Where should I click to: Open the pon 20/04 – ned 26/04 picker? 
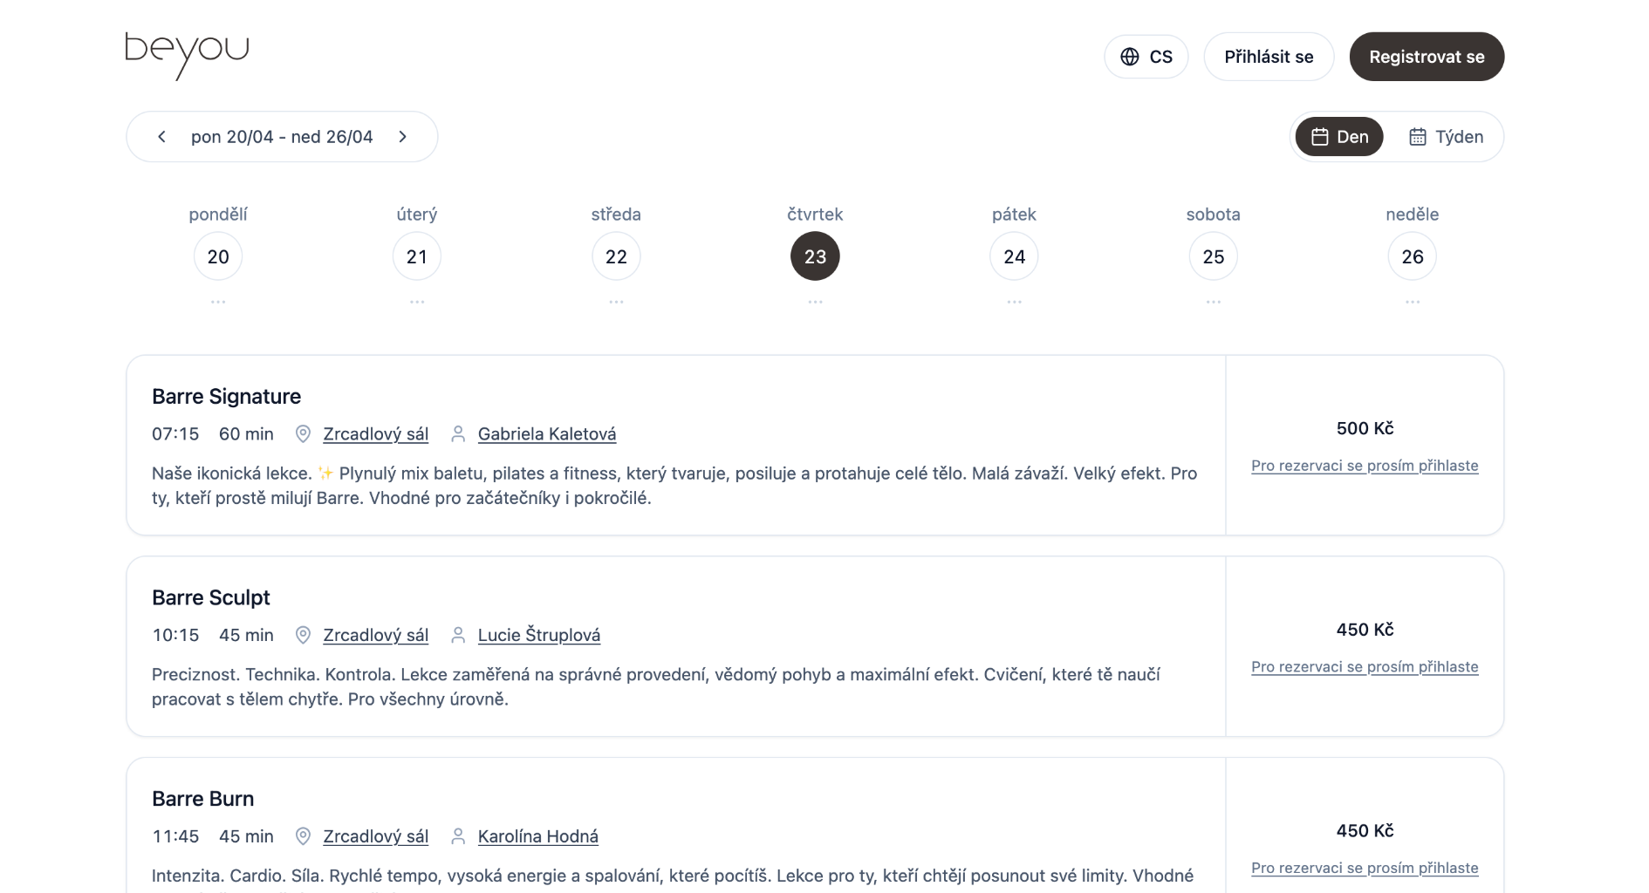[282, 136]
